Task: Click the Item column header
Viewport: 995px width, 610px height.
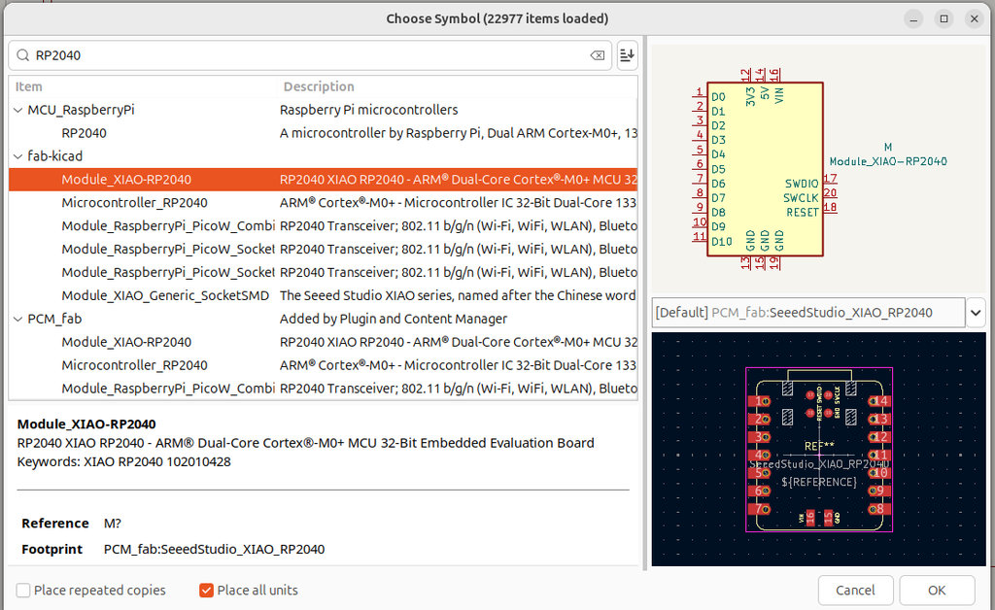Action: tap(28, 86)
